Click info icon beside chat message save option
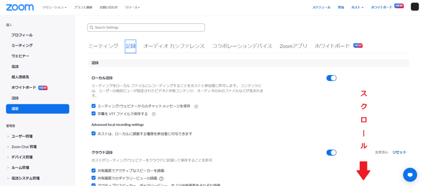 pos(196,106)
